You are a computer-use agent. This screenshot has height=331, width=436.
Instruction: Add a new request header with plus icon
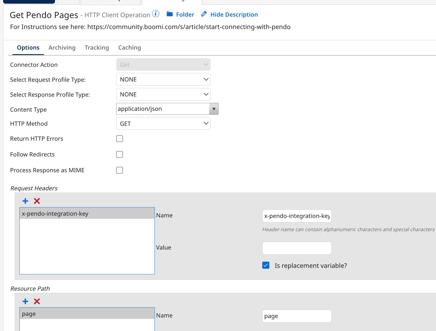click(x=25, y=201)
